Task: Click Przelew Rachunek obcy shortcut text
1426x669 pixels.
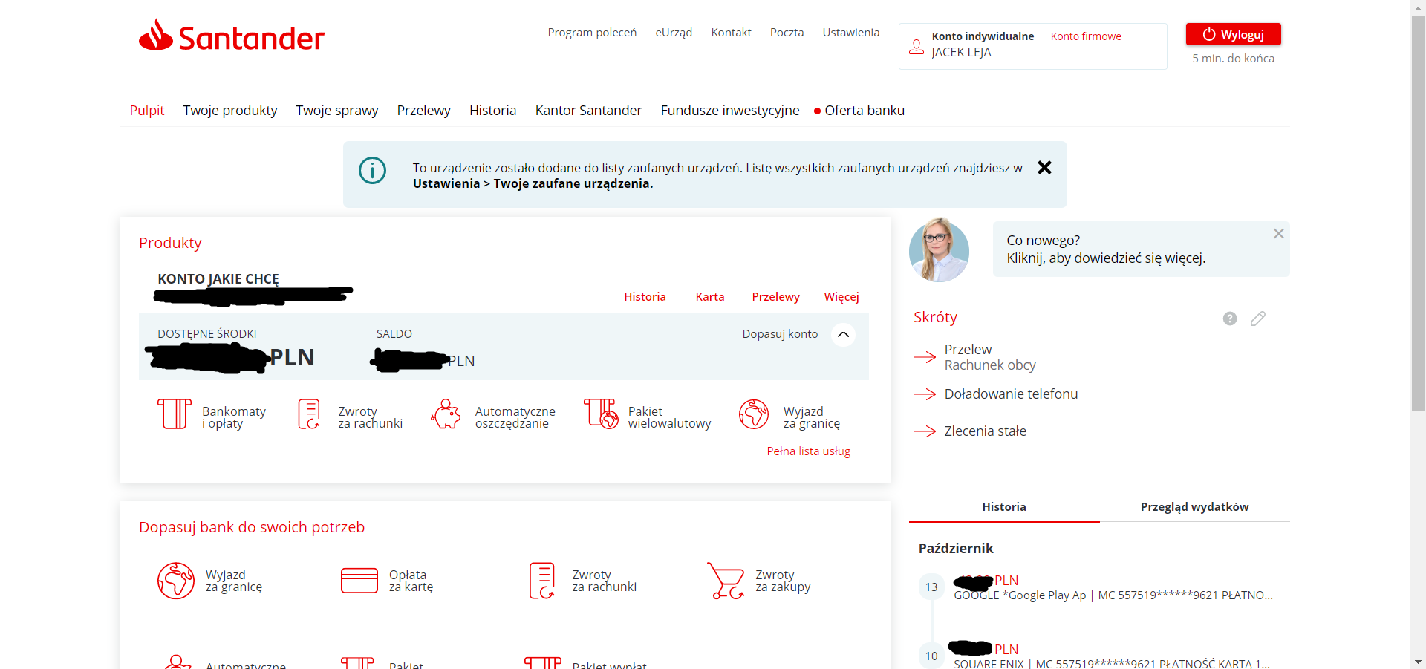Action: point(990,357)
